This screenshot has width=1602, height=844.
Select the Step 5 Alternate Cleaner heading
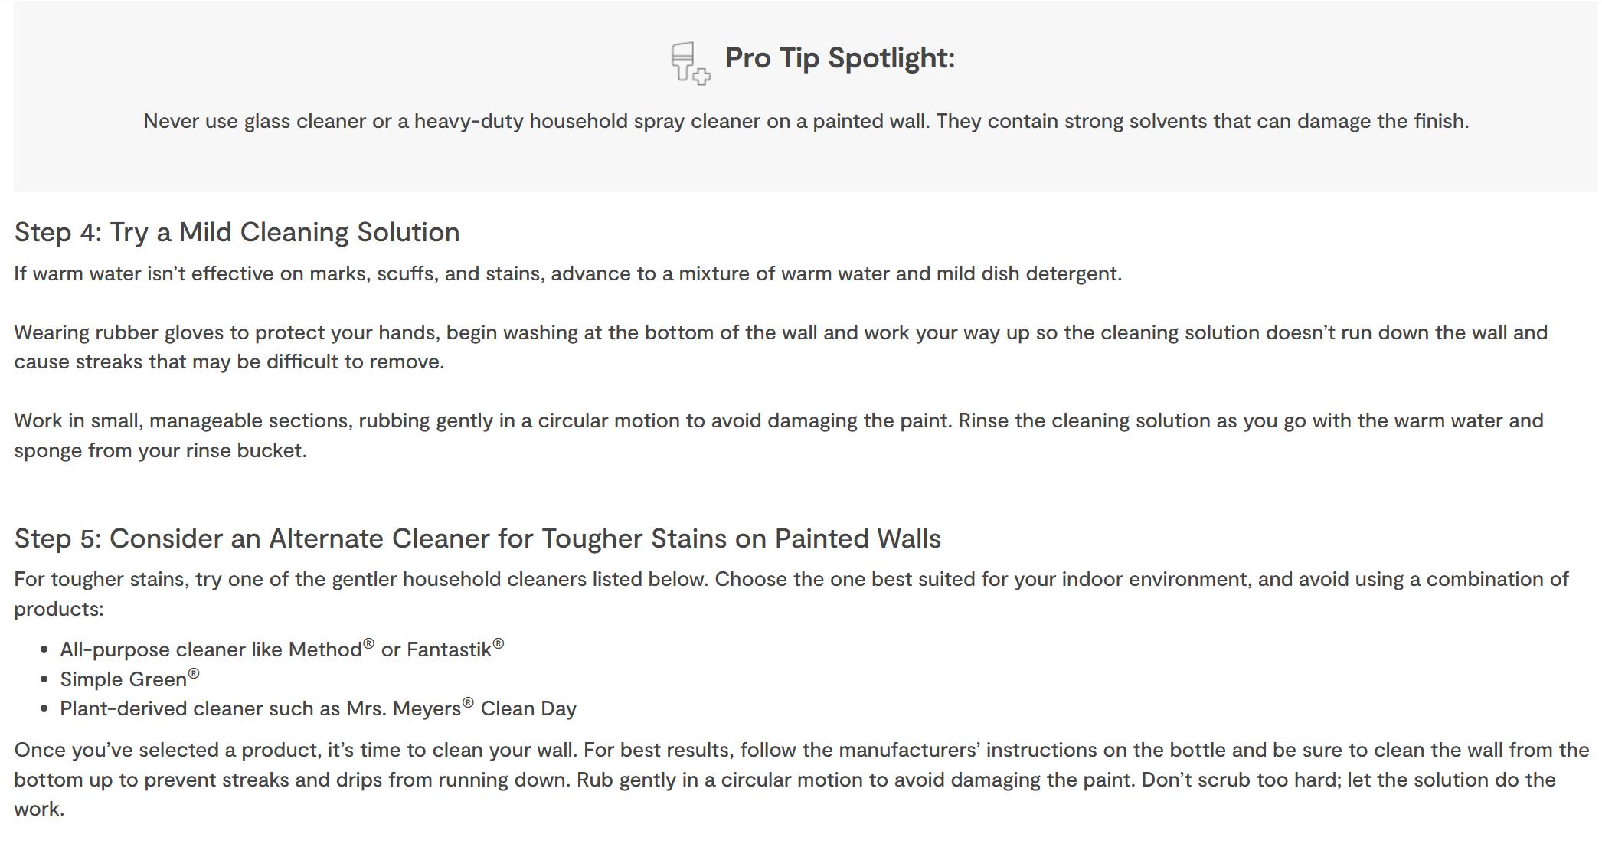(x=477, y=538)
